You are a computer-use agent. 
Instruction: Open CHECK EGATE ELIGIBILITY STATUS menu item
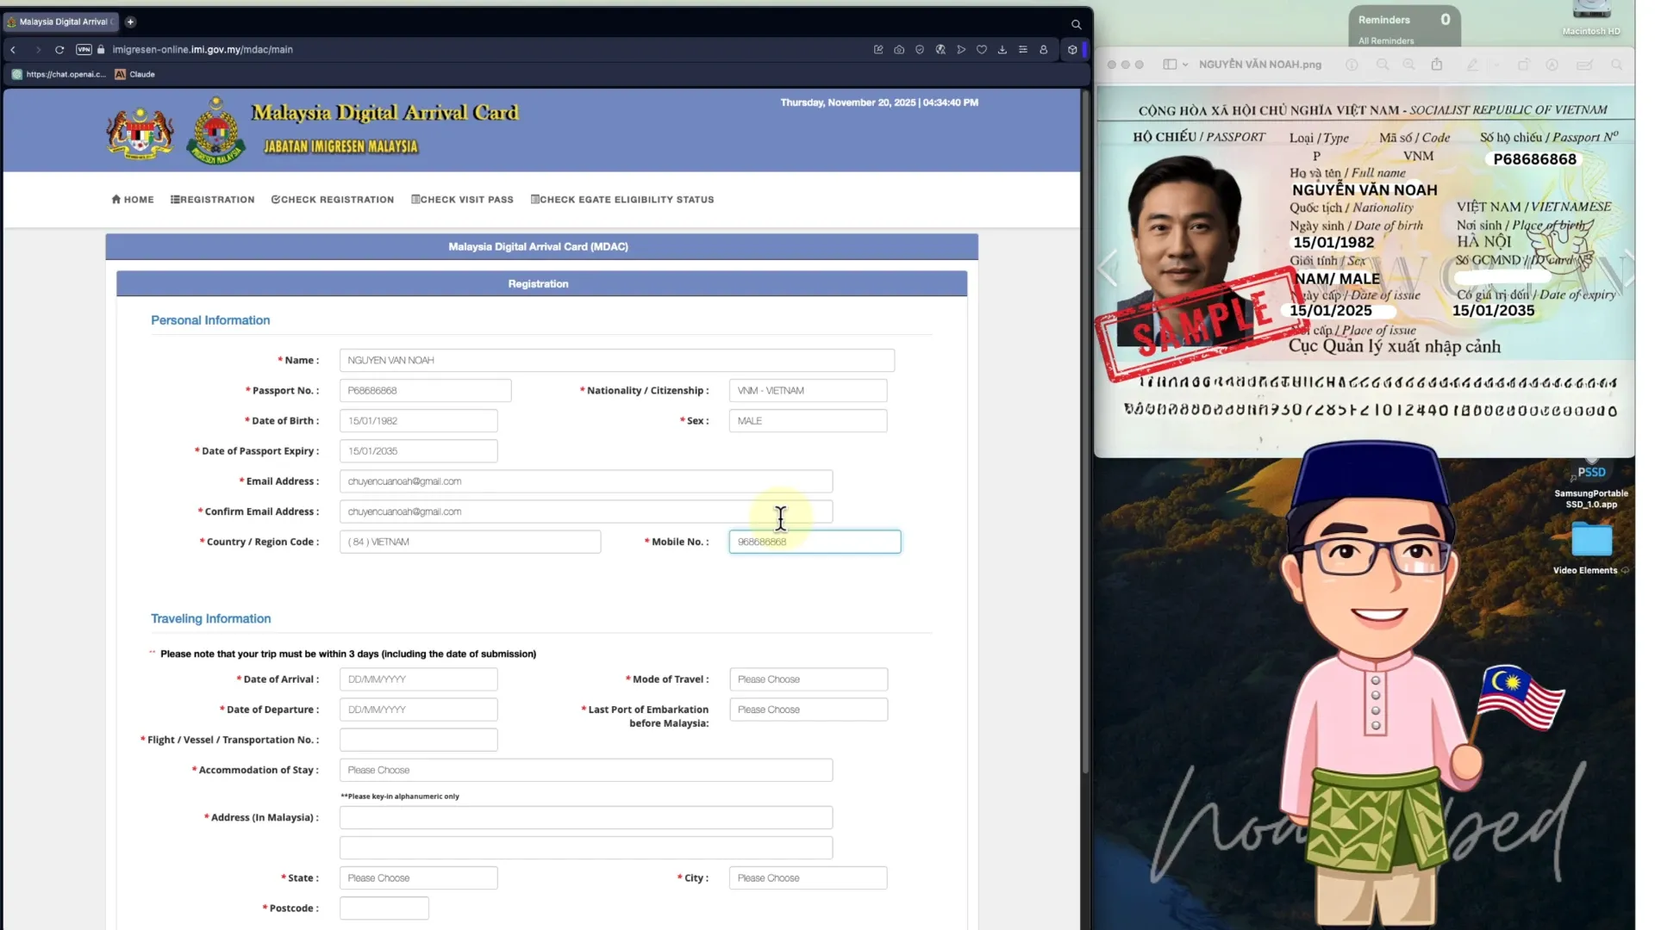pyautogui.click(x=622, y=200)
